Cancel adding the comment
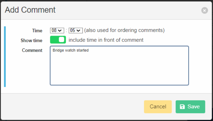Screen dimensions: 213x121 (x=158, y=107)
